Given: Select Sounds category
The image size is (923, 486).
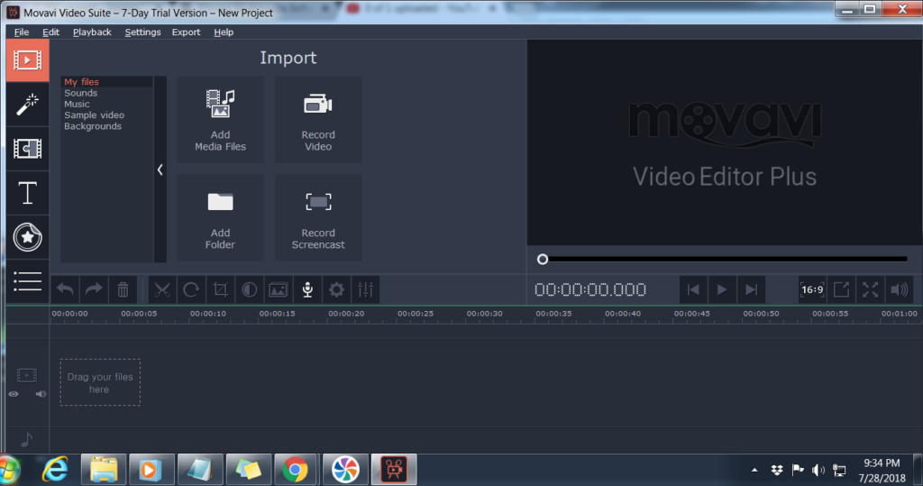Looking at the screenshot, I should (x=80, y=93).
